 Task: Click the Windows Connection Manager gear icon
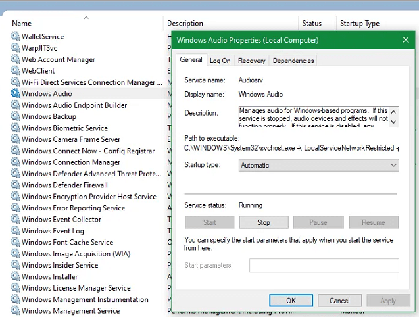[15, 162]
